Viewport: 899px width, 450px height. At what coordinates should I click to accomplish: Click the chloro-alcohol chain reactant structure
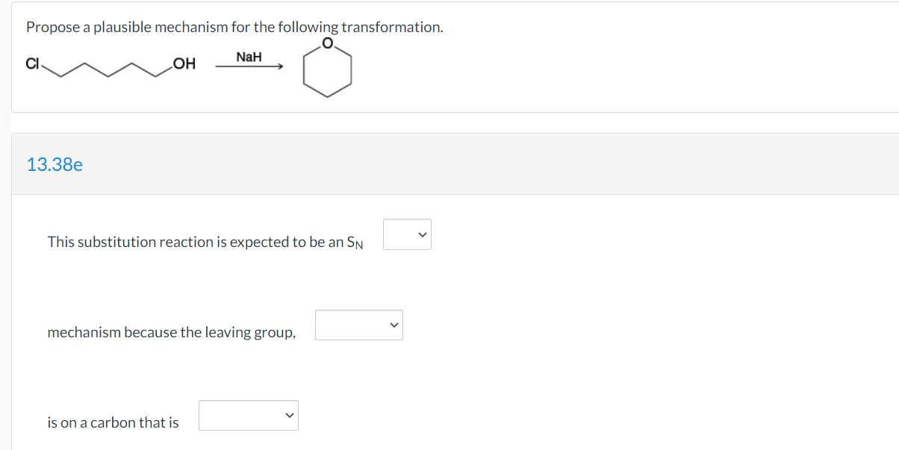[111, 66]
